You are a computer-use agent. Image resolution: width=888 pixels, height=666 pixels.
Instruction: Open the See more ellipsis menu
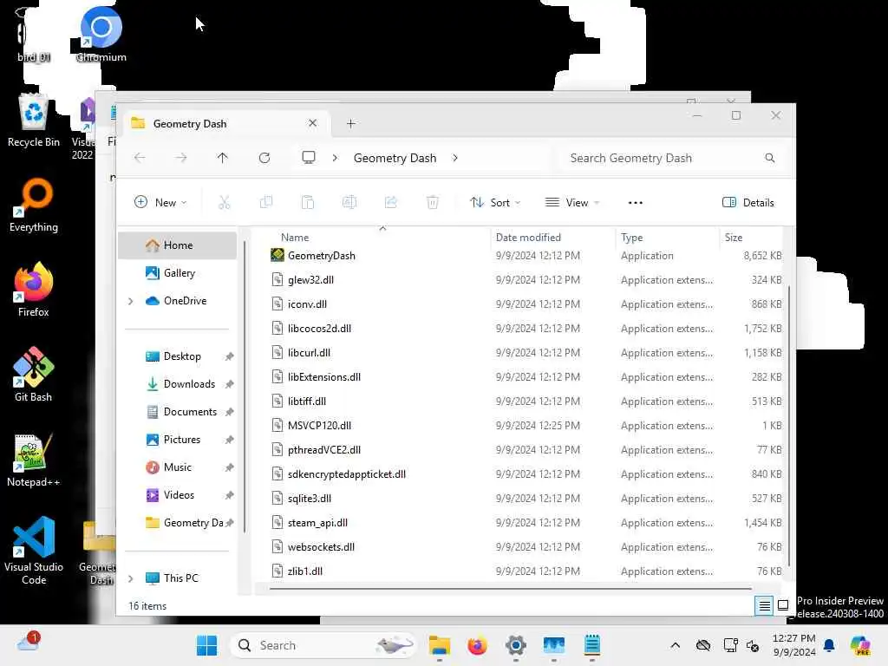click(x=636, y=203)
